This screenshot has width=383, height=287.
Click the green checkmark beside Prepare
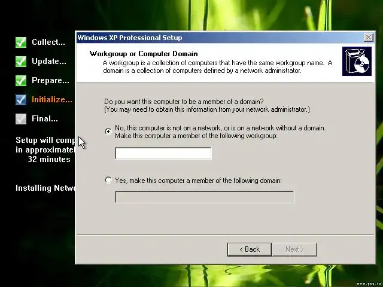pyautogui.click(x=21, y=81)
